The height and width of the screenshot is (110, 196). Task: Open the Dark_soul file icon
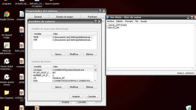click(22, 46)
